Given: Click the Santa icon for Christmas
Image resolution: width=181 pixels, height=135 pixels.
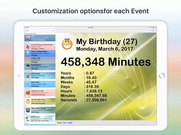Looking at the screenshot, I should [x=28, y=75].
